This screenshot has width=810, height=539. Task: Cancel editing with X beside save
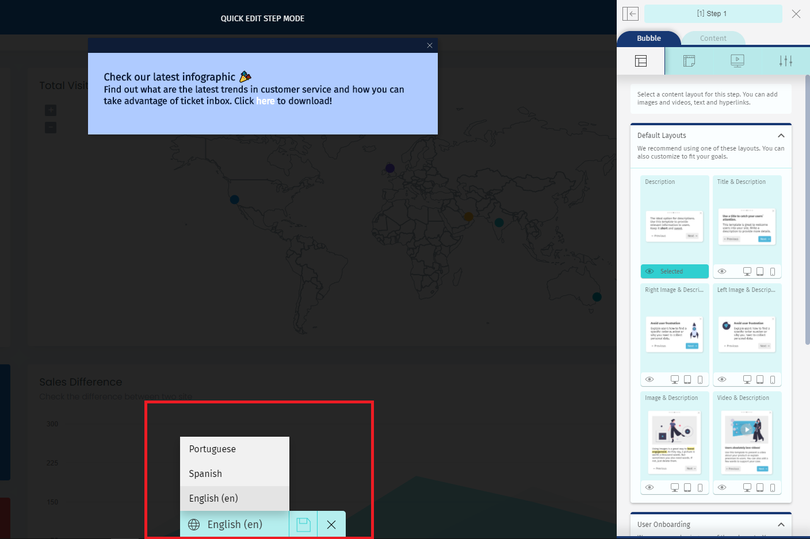(x=331, y=524)
